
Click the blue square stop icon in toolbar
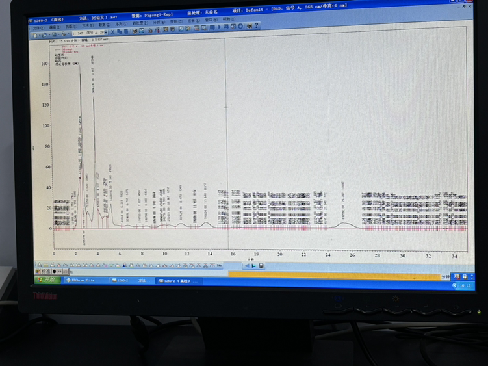click(x=212, y=27)
